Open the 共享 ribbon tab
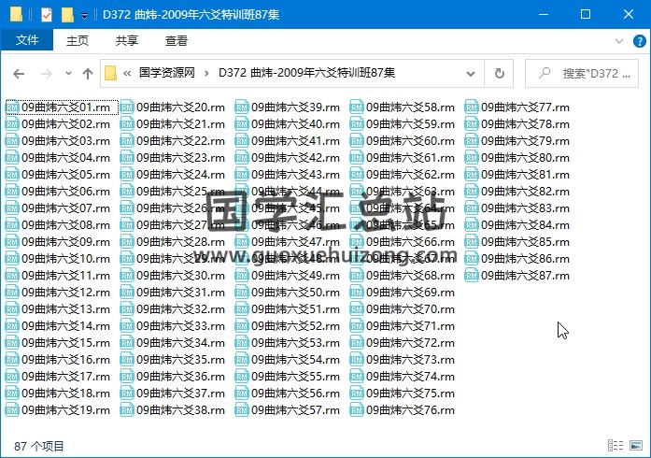 point(127,40)
